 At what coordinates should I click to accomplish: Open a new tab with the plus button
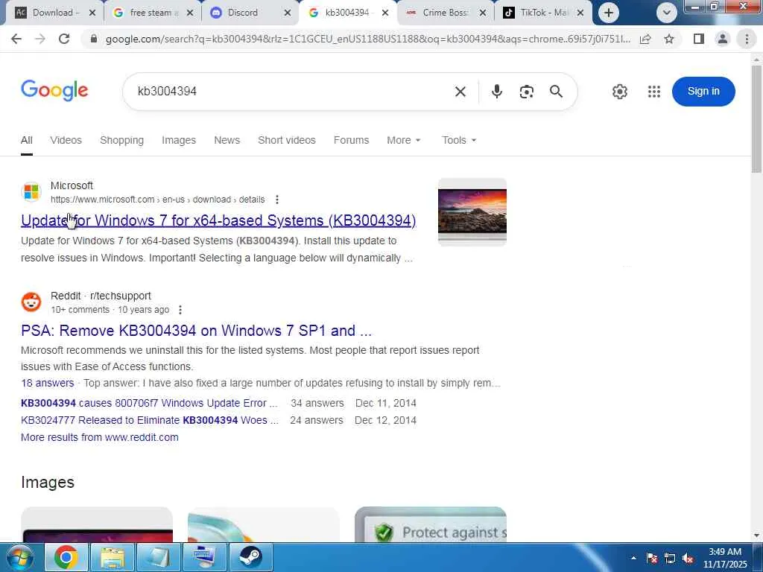pyautogui.click(x=608, y=13)
